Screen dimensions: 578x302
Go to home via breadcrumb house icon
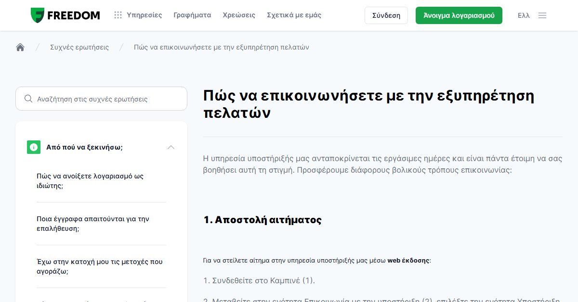(x=20, y=47)
